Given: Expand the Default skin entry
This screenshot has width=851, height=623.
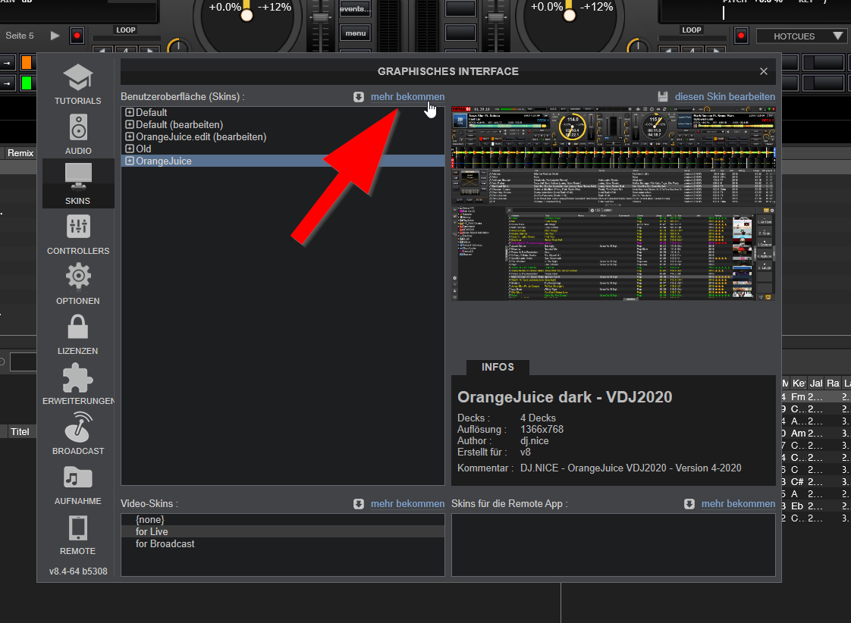Looking at the screenshot, I should click(130, 112).
